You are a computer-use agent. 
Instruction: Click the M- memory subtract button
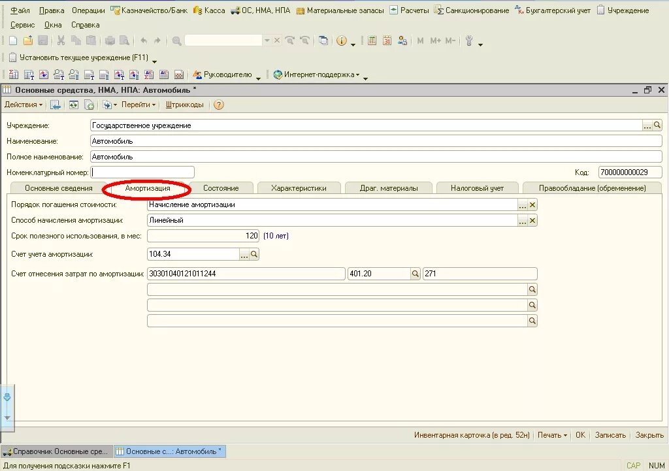(450, 41)
